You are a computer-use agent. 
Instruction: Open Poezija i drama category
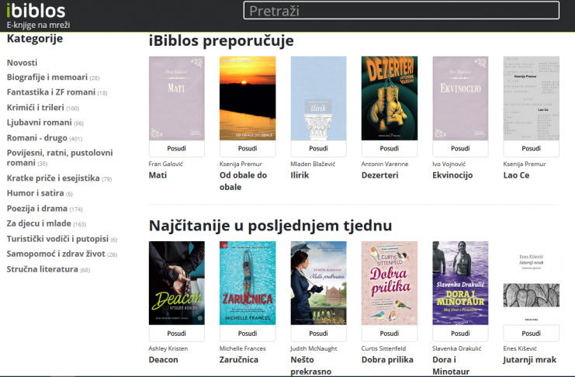[x=36, y=209]
